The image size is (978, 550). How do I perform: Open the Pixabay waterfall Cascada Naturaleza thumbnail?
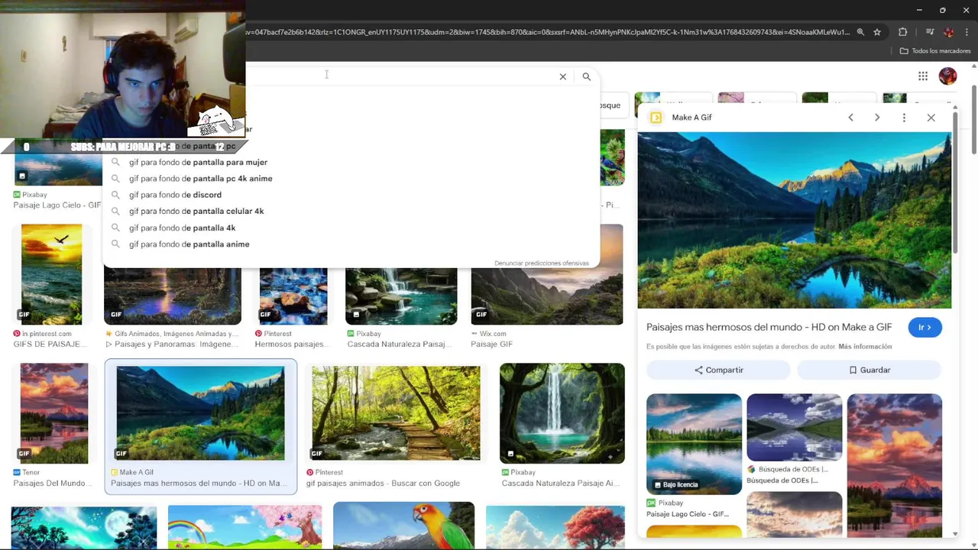pyautogui.click(x=401, y=296)
